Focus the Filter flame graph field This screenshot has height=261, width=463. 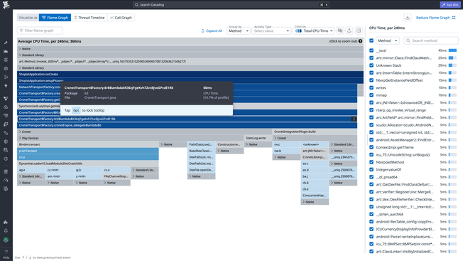tap(40, 31)
